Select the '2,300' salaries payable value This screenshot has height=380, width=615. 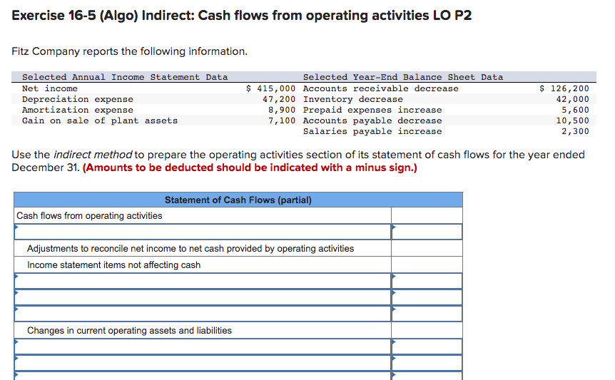pyautogui.click(x=575, y=132)
